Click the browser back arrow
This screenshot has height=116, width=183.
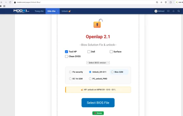pos(1,2)
